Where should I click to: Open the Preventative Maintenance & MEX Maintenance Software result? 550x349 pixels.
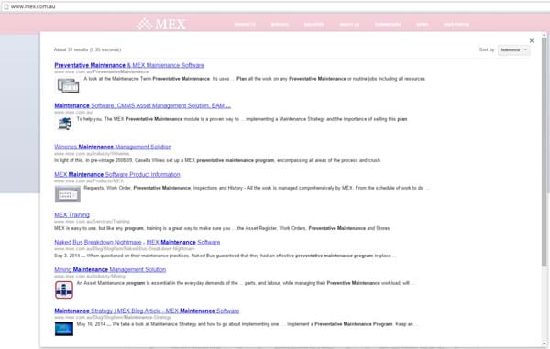tap(129, 65)
